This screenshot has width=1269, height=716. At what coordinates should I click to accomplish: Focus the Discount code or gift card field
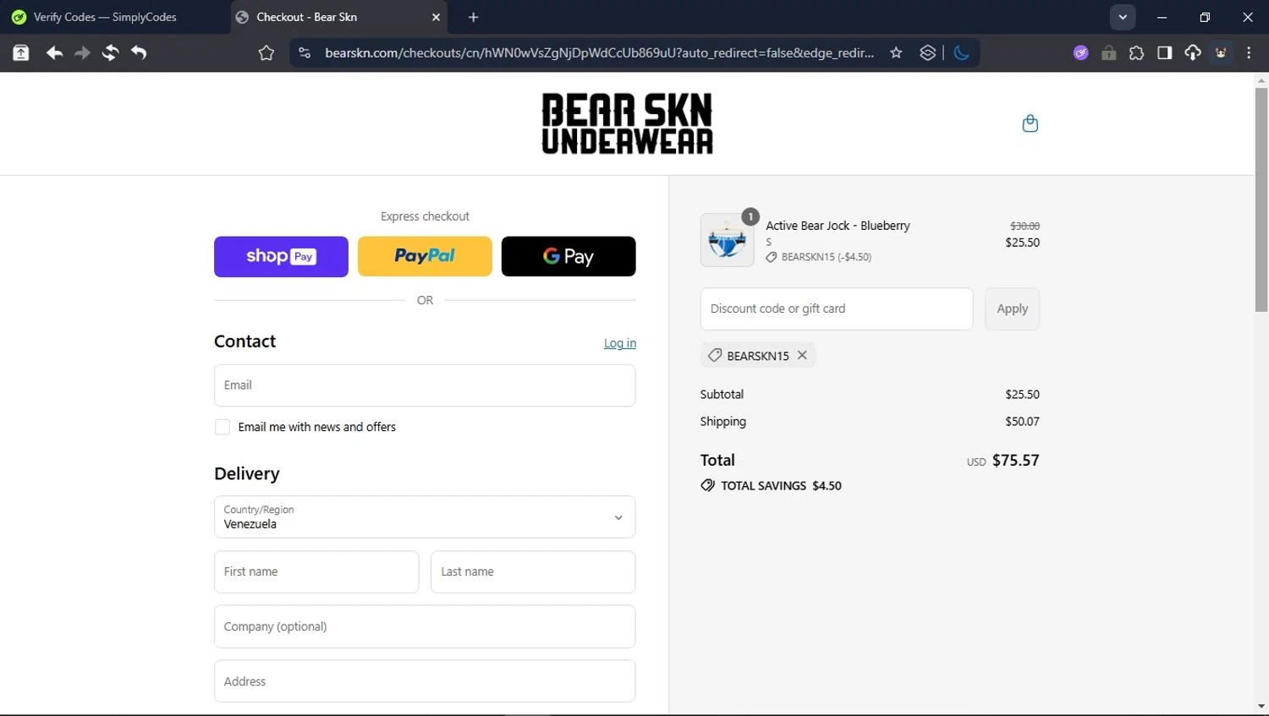pos(837,309)
